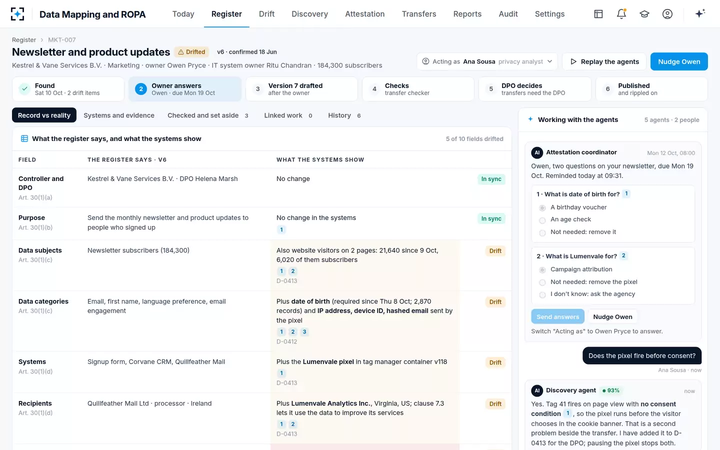Screen dimensions: 720x450
Task: Click the graduation cap learning icon
Action: pos(644,14)
